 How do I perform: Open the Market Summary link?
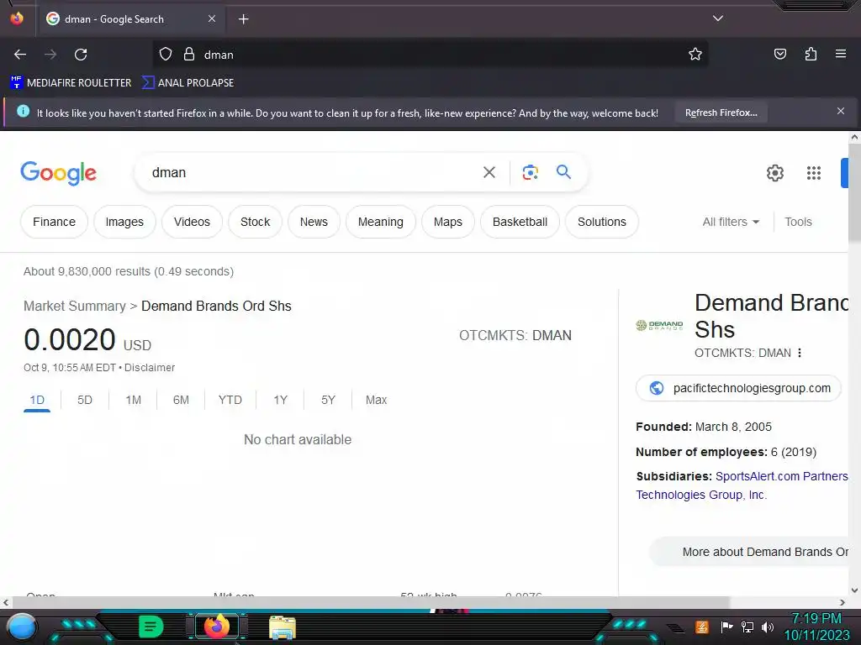[75, 306]
